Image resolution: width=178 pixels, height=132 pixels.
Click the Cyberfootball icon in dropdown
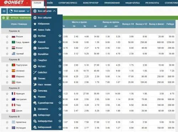point(35,121)
